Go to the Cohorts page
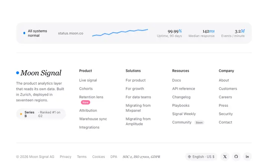 point(86,88)
